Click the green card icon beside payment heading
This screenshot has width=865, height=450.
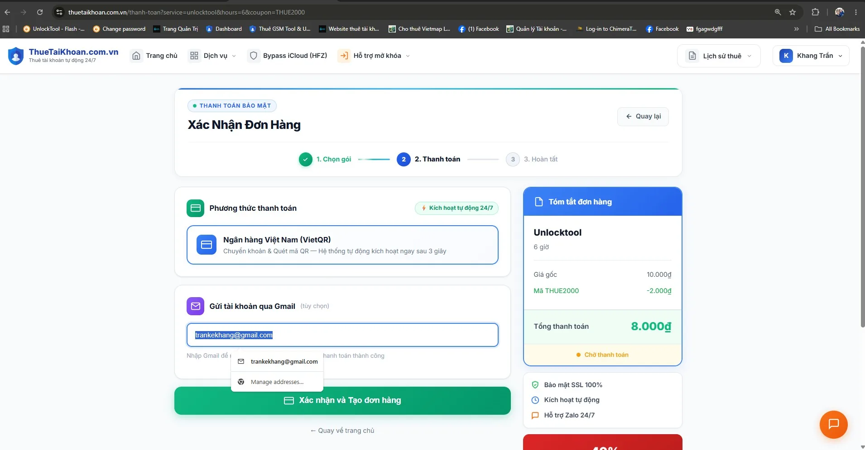pyautogui.click(x=195, y=208)
